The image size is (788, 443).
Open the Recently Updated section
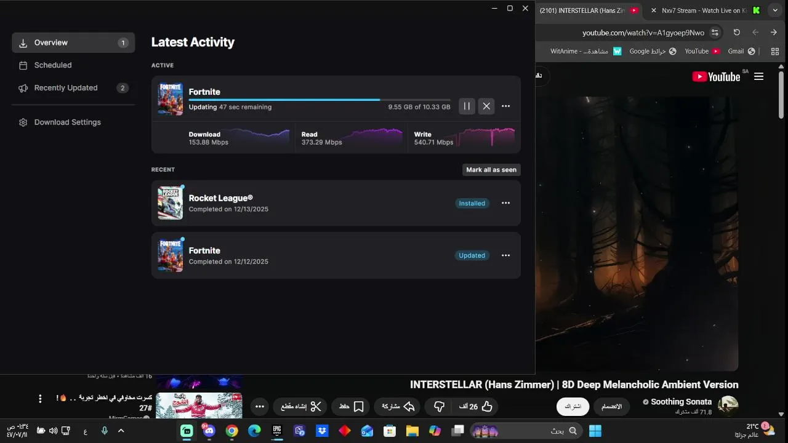(x=73, y=88)
